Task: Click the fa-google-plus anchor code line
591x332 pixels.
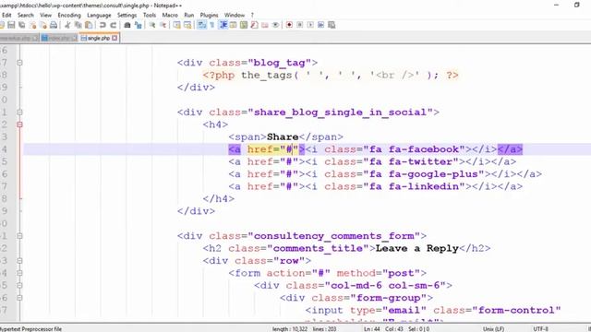Action: (x=385, y=174)
